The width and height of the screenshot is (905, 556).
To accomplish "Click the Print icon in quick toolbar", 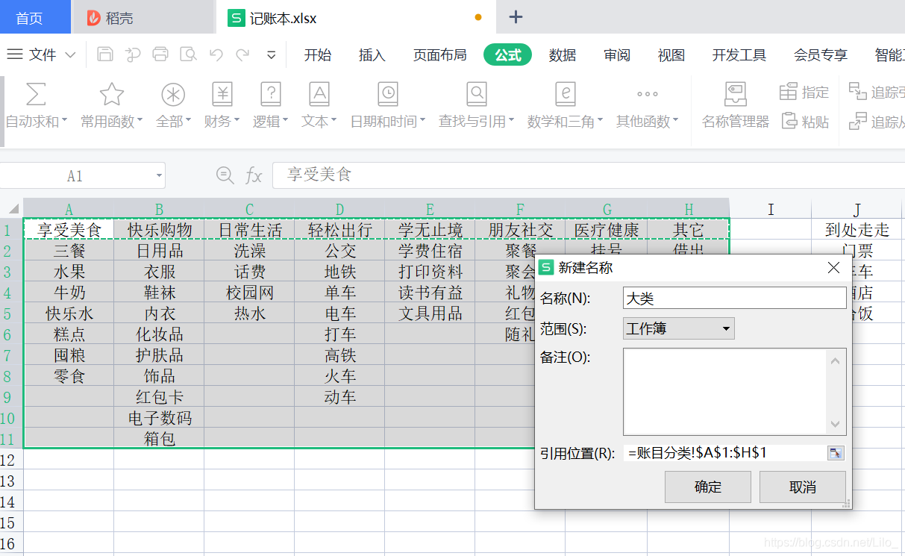I will [x=160, y=54].
